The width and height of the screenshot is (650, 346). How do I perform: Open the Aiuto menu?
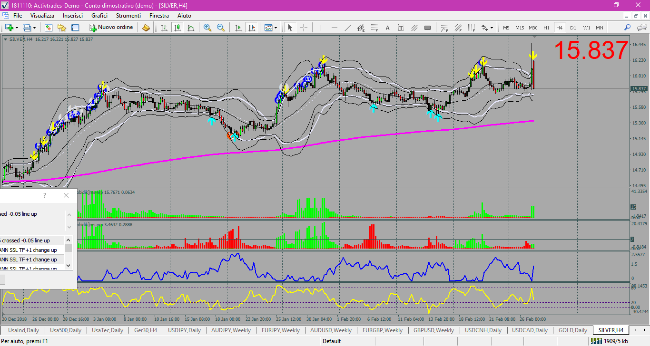[184, 16]
